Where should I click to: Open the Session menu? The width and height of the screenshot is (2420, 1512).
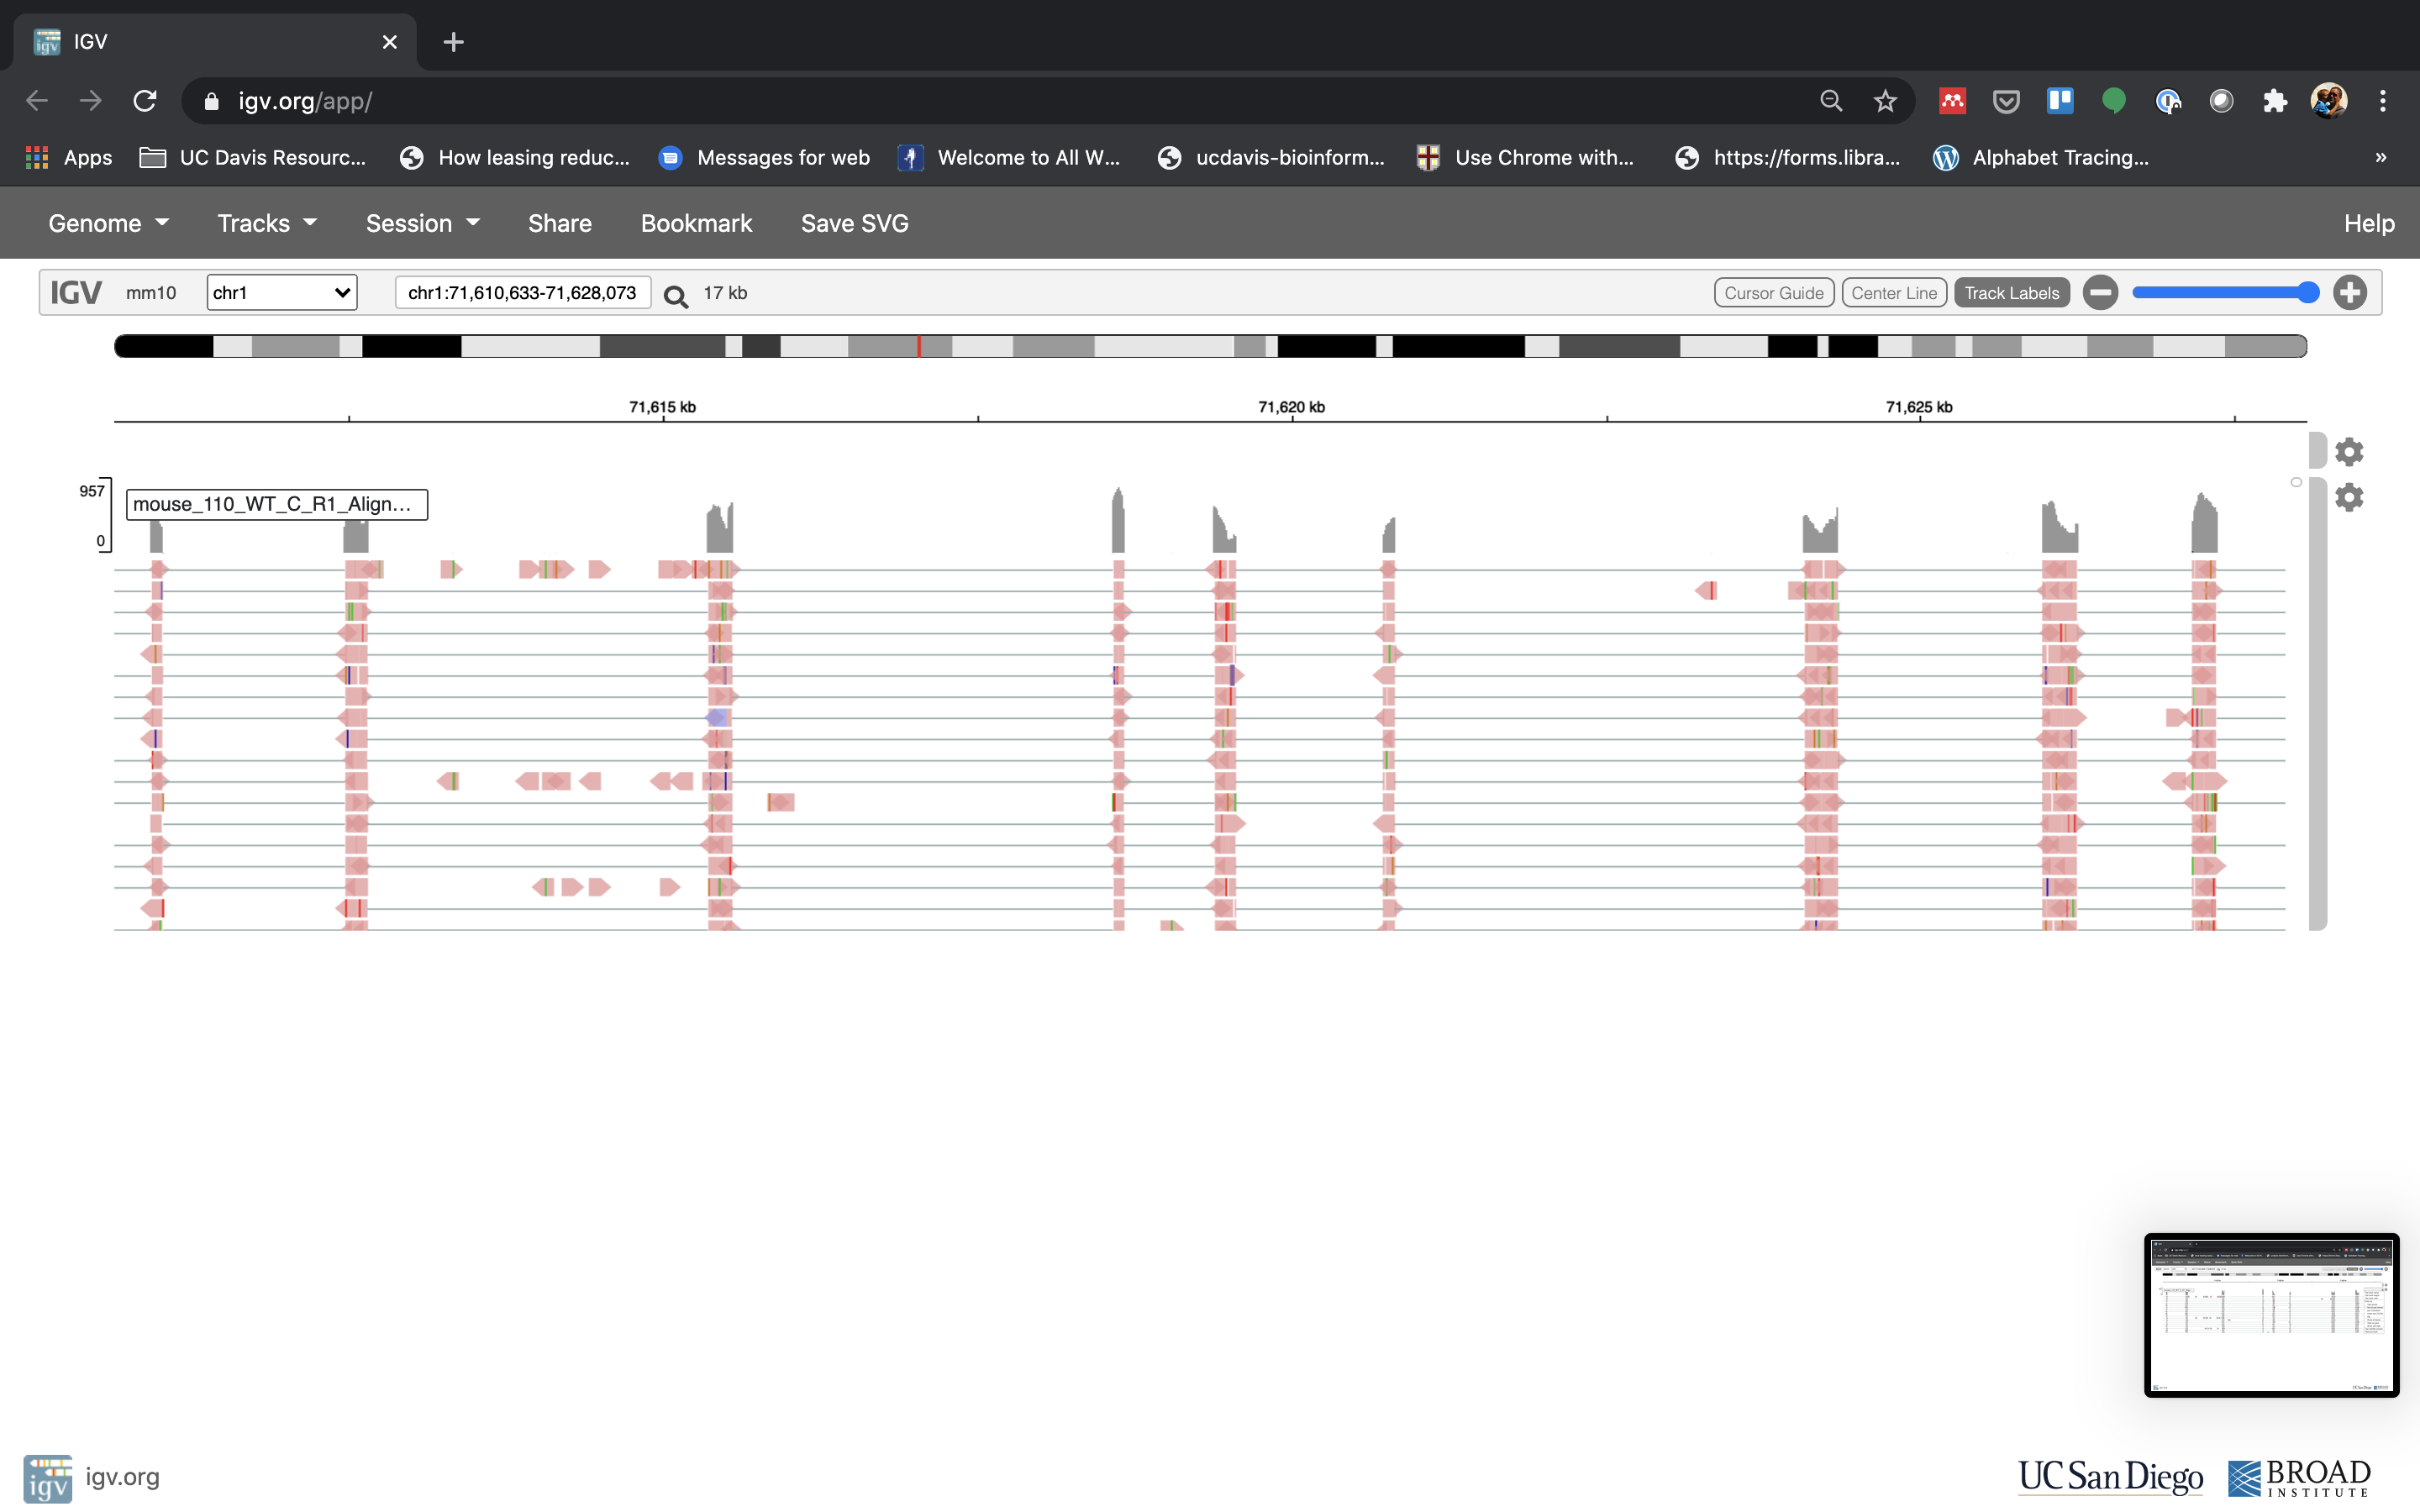coord(422,223)
